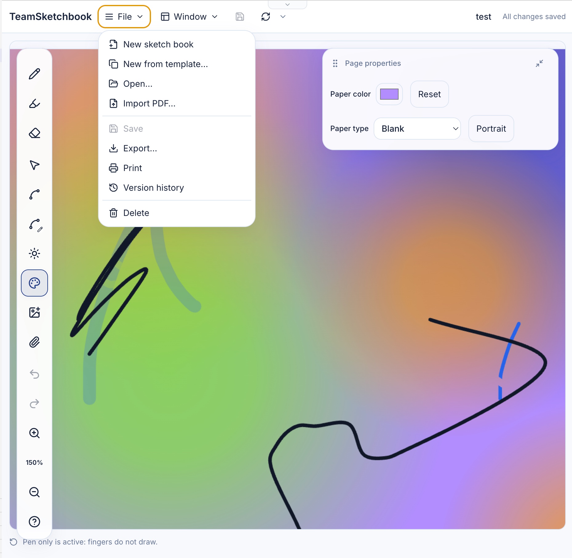Open the Paper type Blank dropdown
Viewport: 572px width, 558px height.
click(417, 129)
